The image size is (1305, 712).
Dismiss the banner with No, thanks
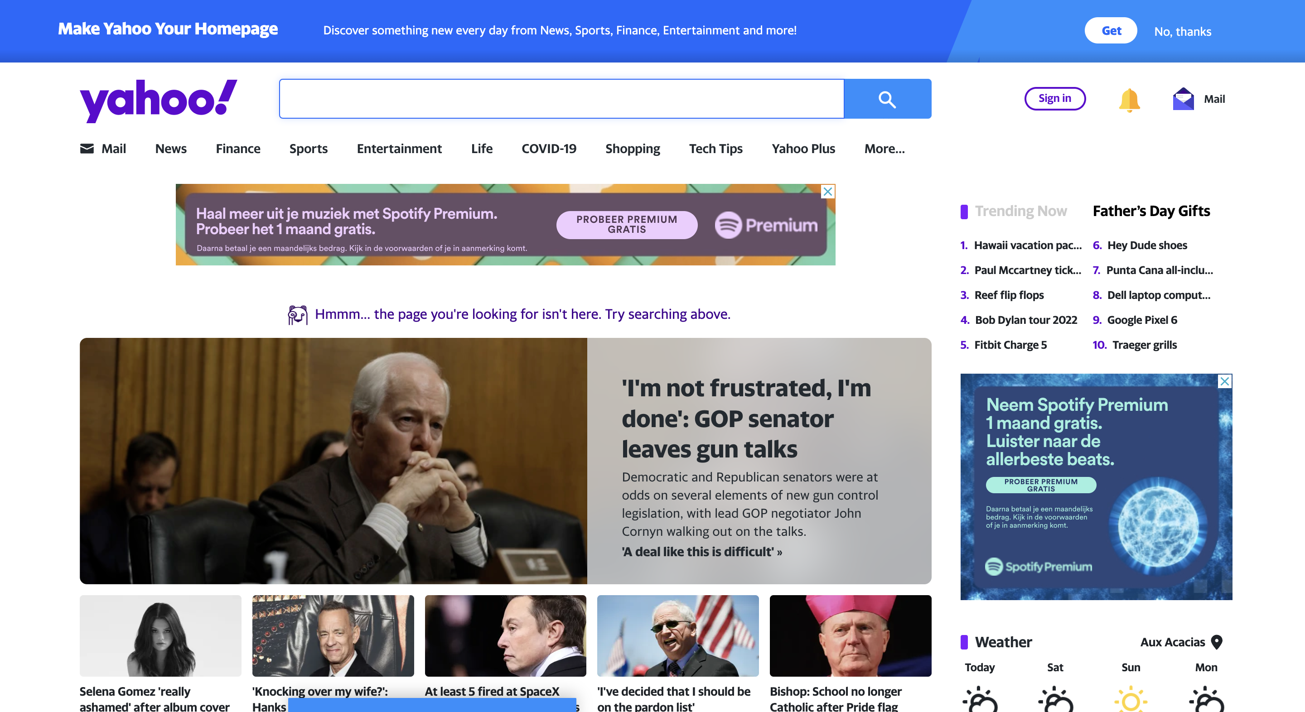pos(1182,31)
